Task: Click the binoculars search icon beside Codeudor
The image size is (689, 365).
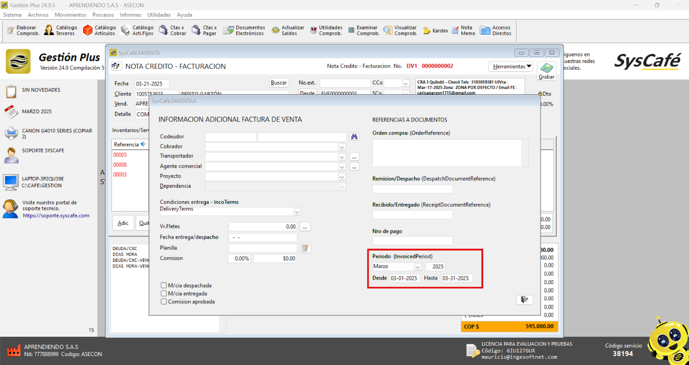Action: (x=354, y=136)
